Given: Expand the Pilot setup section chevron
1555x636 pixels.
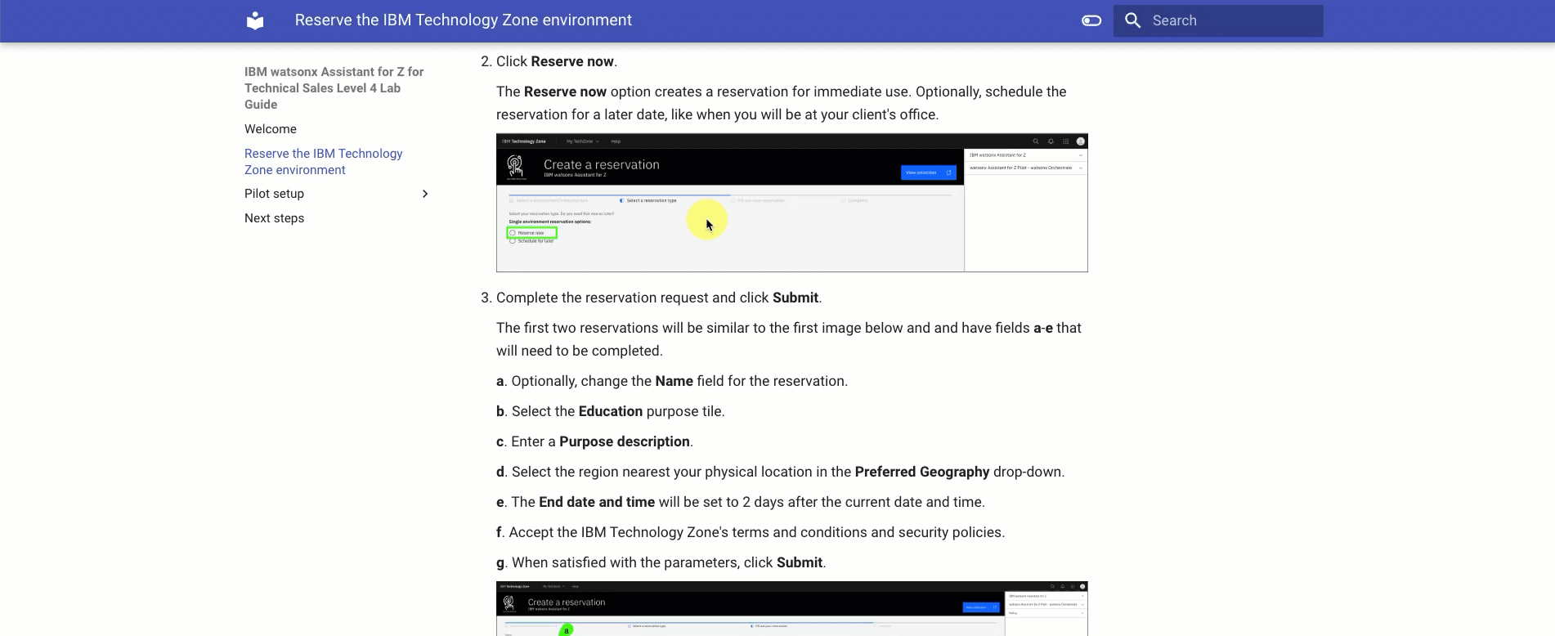Looking at the screenshot, I should pos(424,194).
